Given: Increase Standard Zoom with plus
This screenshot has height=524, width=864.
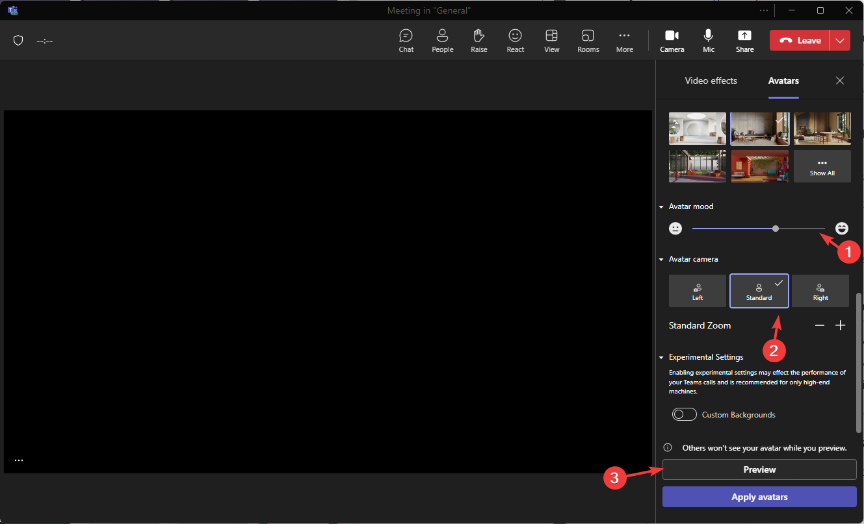Looking at the screenshot, I should pyautogui.click(x=841, y=325).
